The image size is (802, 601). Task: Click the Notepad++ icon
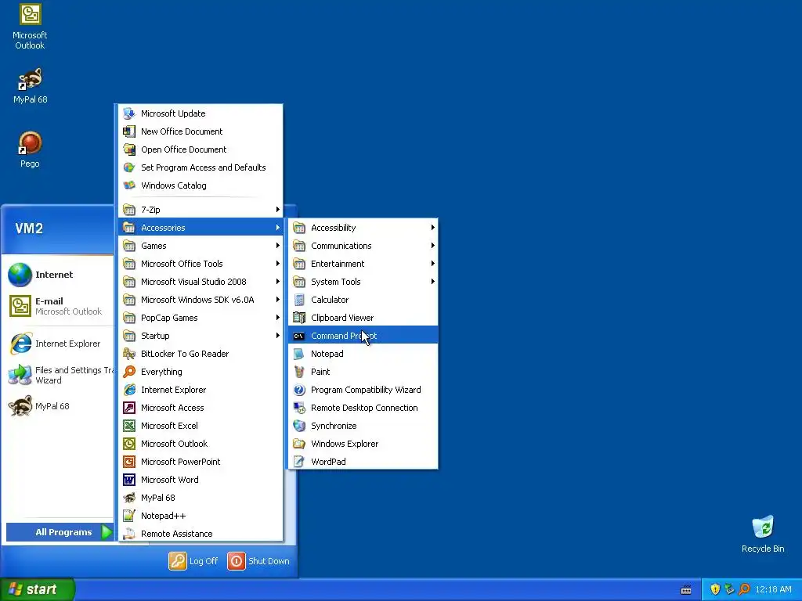[x=129, y=516]
